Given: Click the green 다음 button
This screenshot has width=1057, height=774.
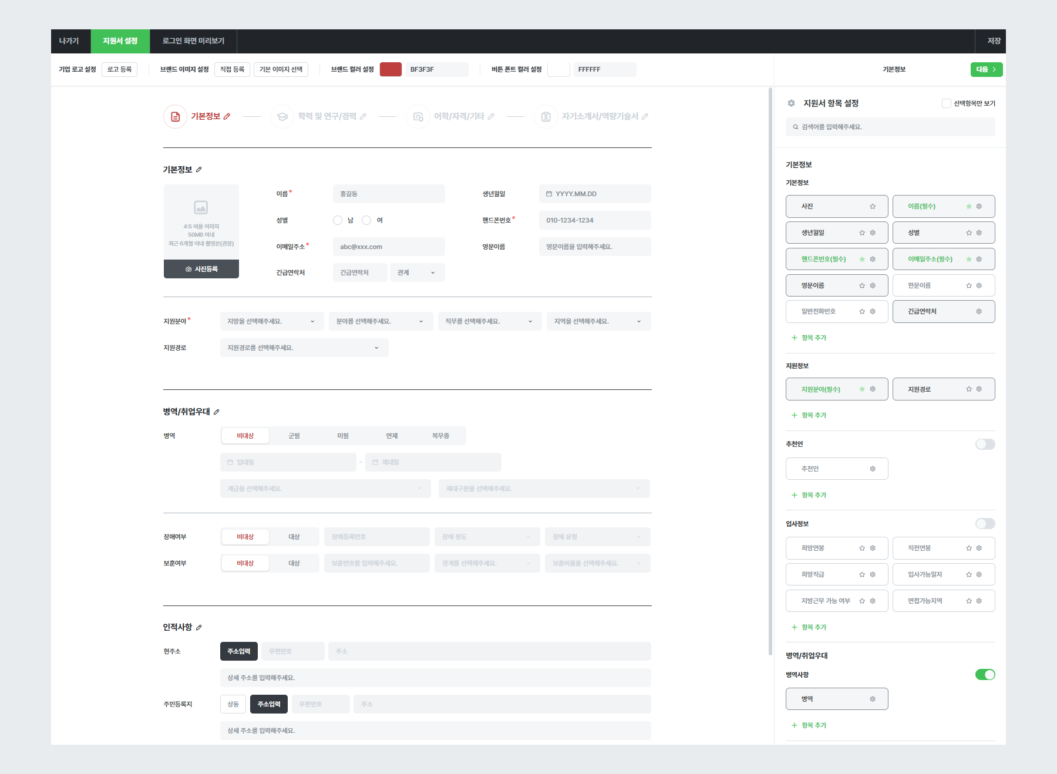Looking at the screenshot, I should (x=987, y=69).
